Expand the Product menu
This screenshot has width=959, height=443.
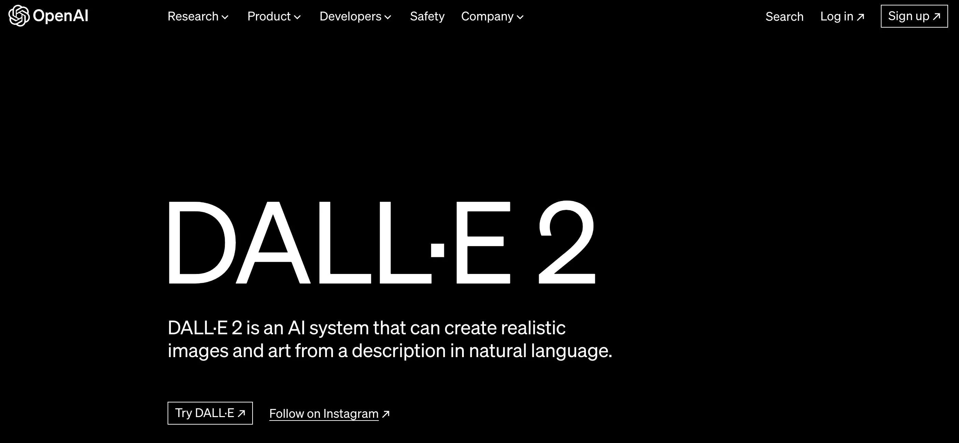(x=273, y=16)
